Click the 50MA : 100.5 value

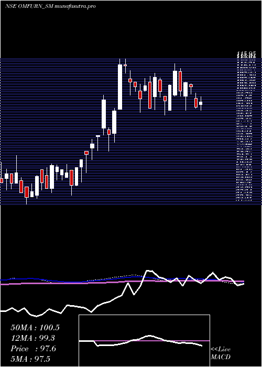(x=35, y=328)
